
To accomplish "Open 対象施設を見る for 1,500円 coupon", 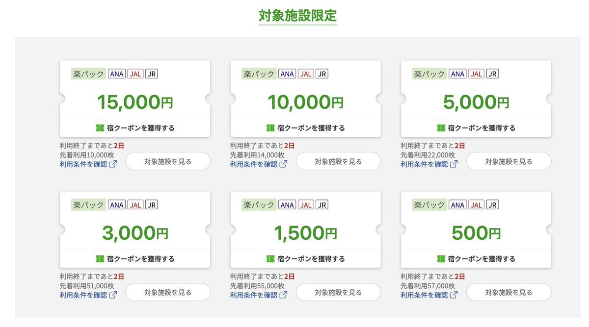I will click(x=338, y=292).
